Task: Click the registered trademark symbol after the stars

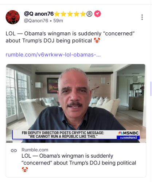Action: click(x=89, y=14)
